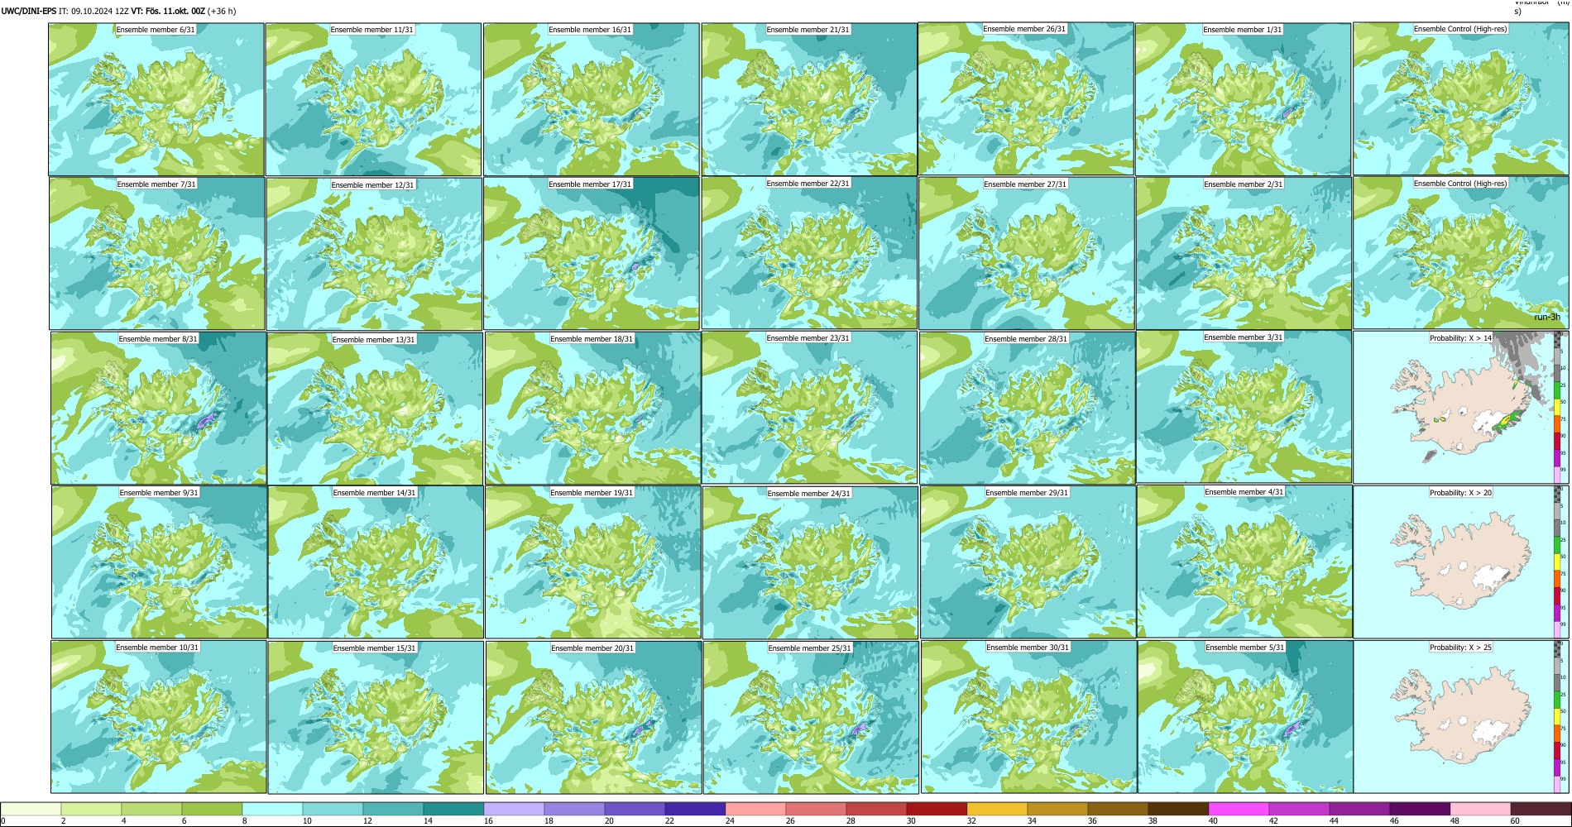Click the 'run-3h' text on control panel
Viewport: 1572px width, 827px height.
[x=1547, y=318]
